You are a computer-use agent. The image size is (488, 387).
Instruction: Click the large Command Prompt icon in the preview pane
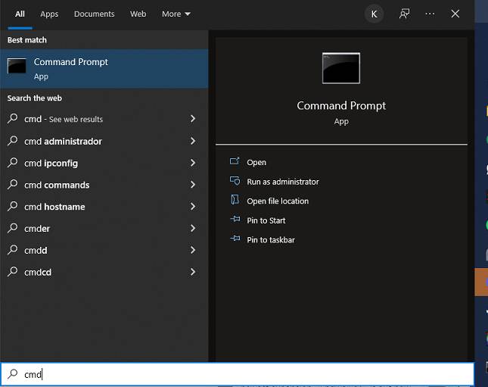coord(340,68)
